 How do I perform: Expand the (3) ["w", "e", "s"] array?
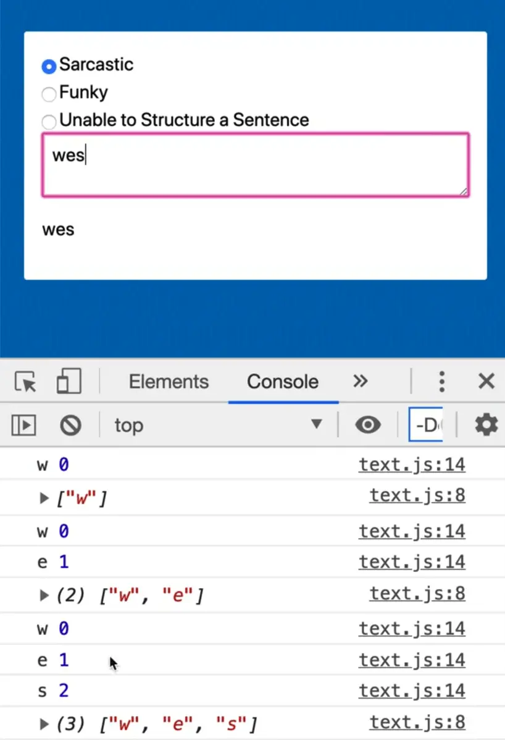pyautogui.click(x=44, y=723)
